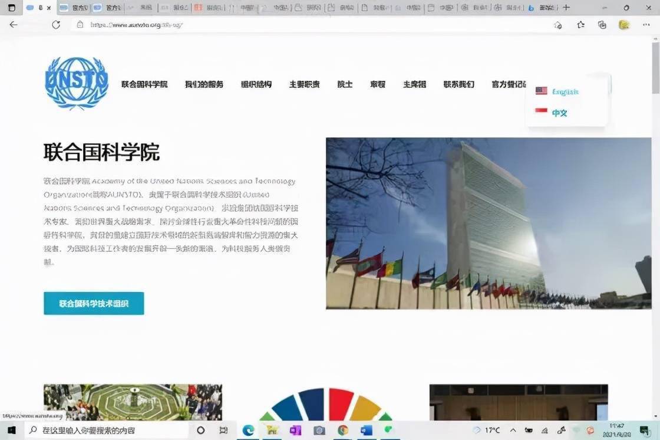660x440 pixels.
Task: Refresh the current page
Action: click(56, 25)
